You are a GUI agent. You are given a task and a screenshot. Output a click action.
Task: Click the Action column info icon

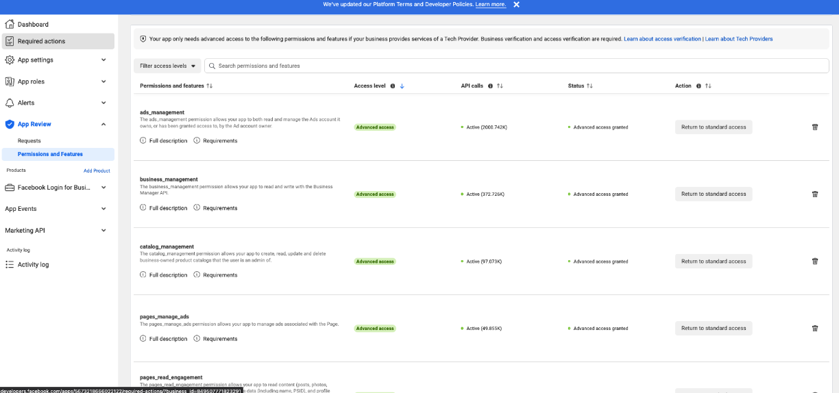[x=698, y=86]
